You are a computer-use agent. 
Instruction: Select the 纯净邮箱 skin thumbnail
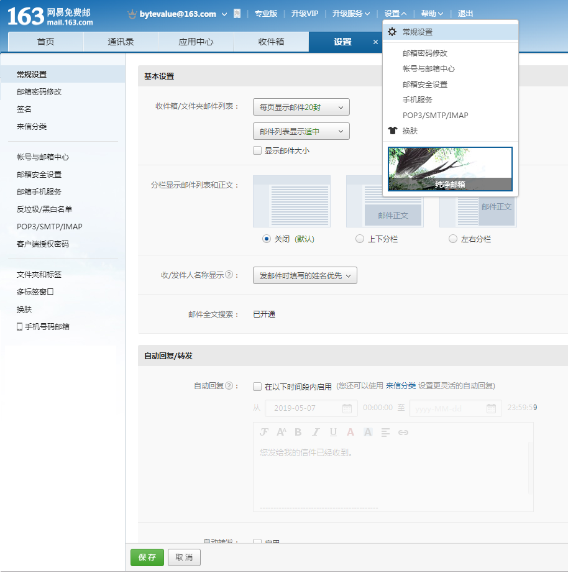pyautogui.click(x=450, y=169)
